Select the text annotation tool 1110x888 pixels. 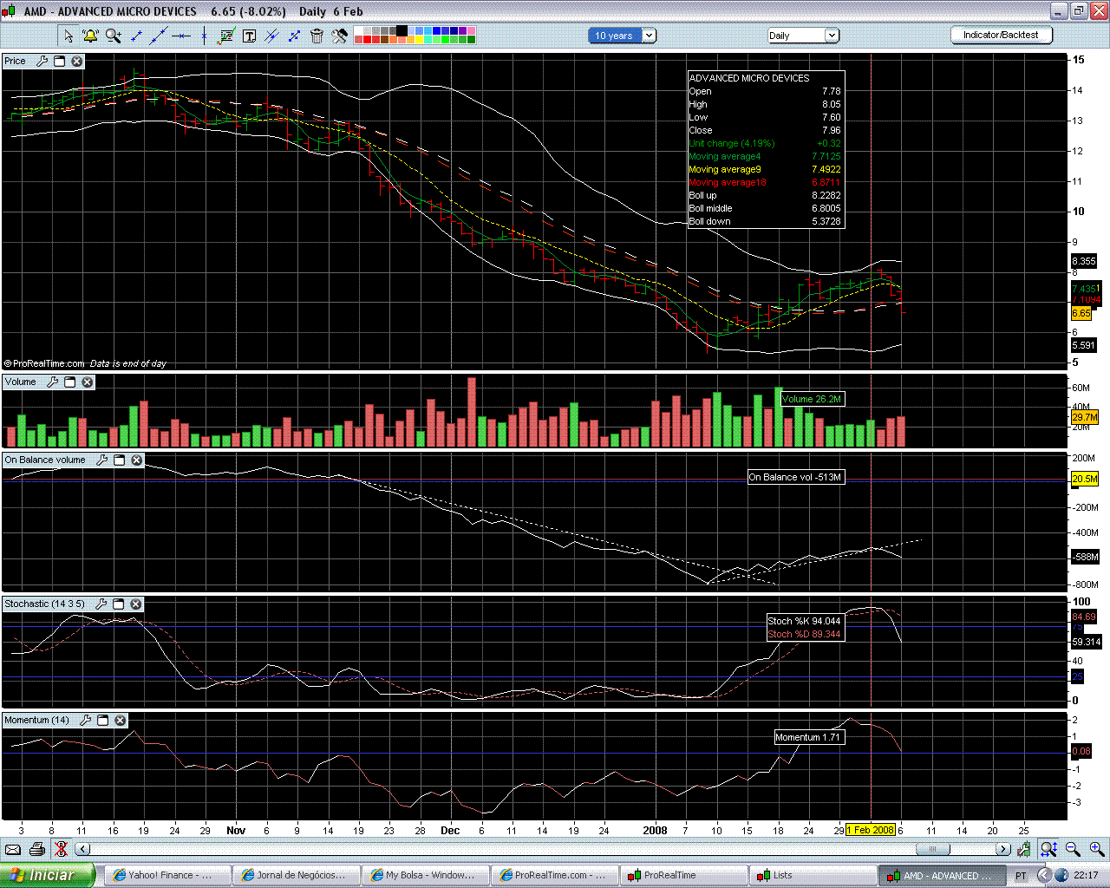pyautogui.click(x=249, y=36)
